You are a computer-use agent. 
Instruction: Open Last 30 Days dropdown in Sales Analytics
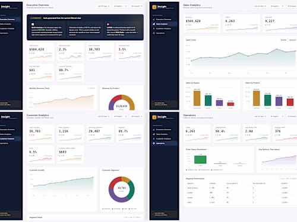coord(260,6)
